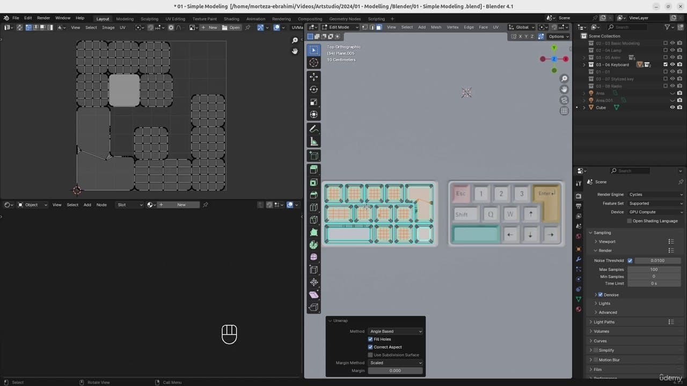Select the Add Cube tool
Viewport: 687px width, 386px height.
[x=314, y=155]
